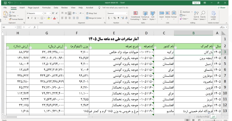Click the Copy button

(13, 16)
